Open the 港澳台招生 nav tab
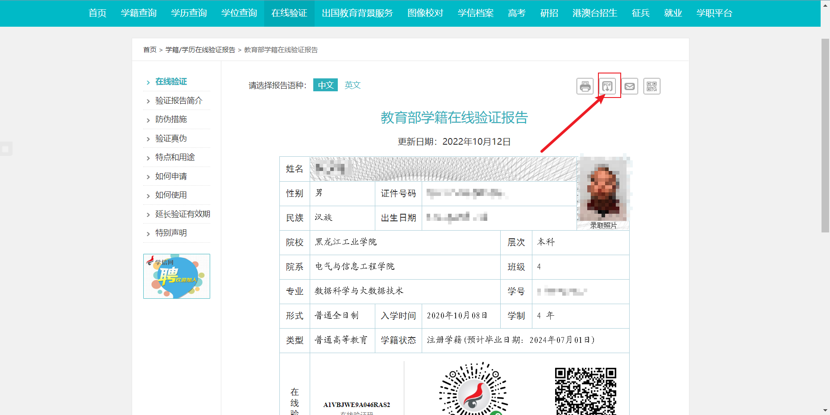The width and height of the screenshot is (830, 415). tap(595, 13)
